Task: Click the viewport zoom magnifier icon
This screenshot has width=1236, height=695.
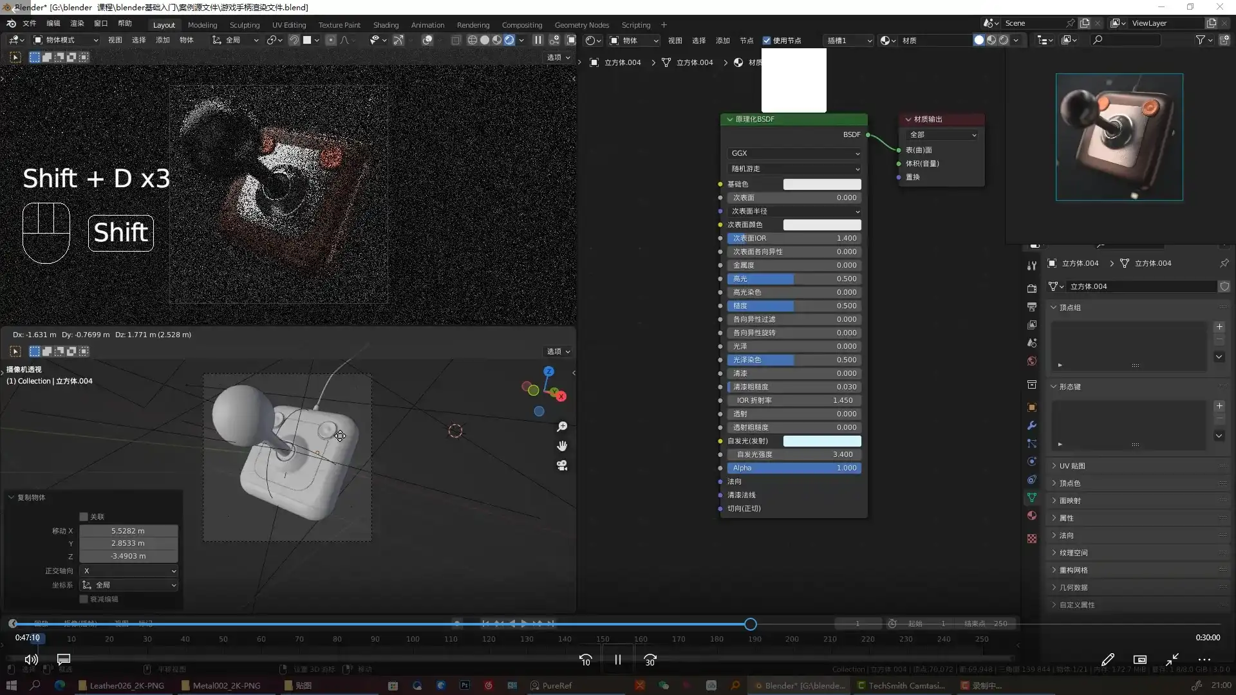Action: click(562, 427)
